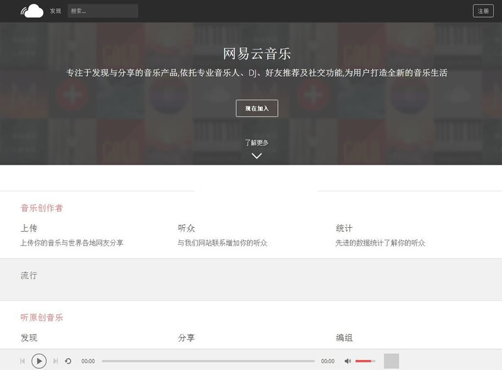Screen dimensions: 502x370
Task: Open the 发现 navigation link
Action: (55, 11)
